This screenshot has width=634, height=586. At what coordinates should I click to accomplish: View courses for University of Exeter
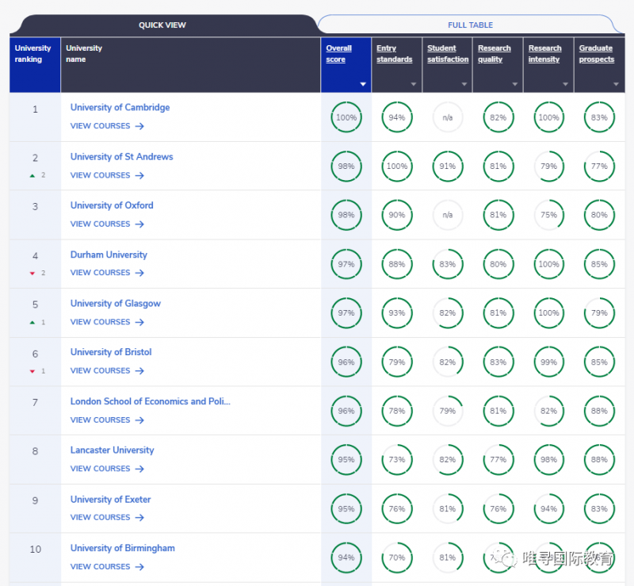[x=107, y=517]
